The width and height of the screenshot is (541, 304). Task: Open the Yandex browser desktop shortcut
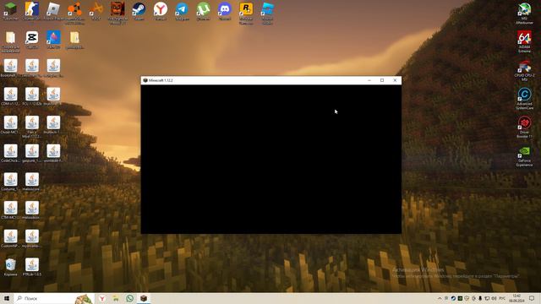tap(160, 9)
